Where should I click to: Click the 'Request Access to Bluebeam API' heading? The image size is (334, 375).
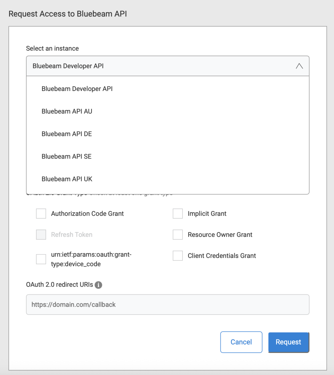[67, 14]
